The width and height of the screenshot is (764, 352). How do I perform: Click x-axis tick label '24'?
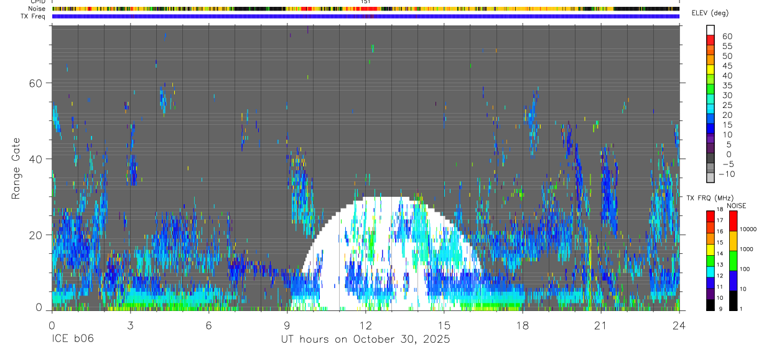(679, 325)
